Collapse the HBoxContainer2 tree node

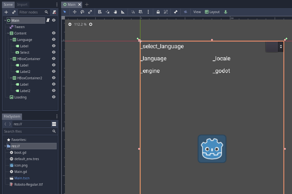tap(11, 78)
